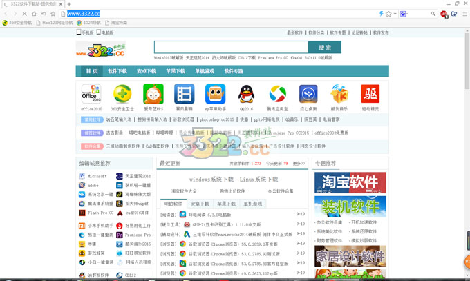Click inside the site search input field
The width and height of the screenshot is (470, 281).
coord(231,48)
